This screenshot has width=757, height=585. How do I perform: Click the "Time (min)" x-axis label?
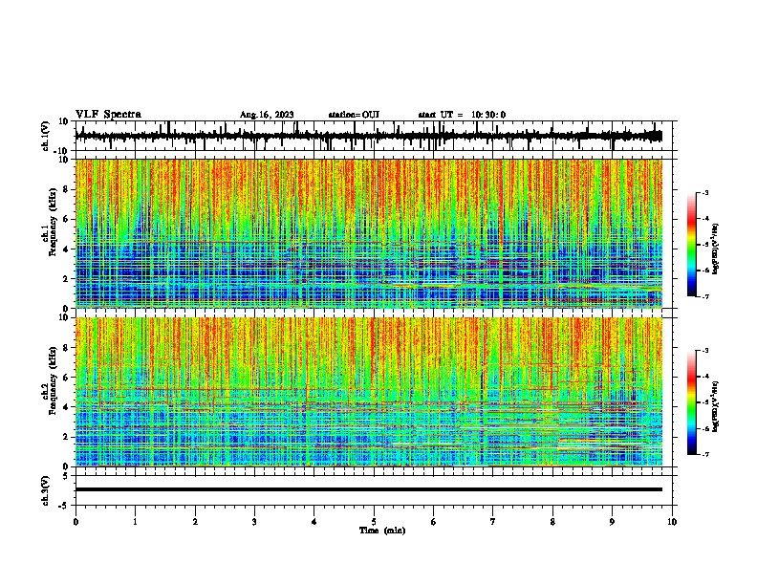(x=382, y=531)
